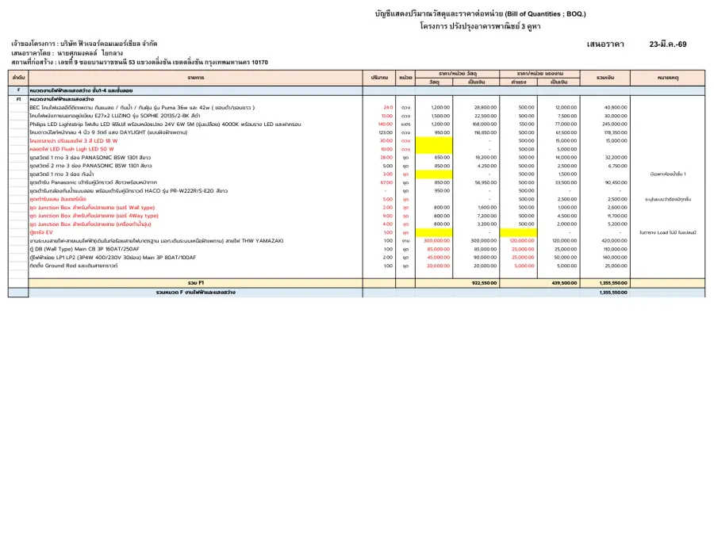Click the labour subtotal '439,500.00'
The image size is (714, 551).
564,283
